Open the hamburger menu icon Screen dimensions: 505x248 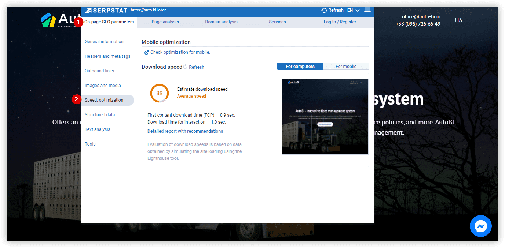[x=367, y=10]
